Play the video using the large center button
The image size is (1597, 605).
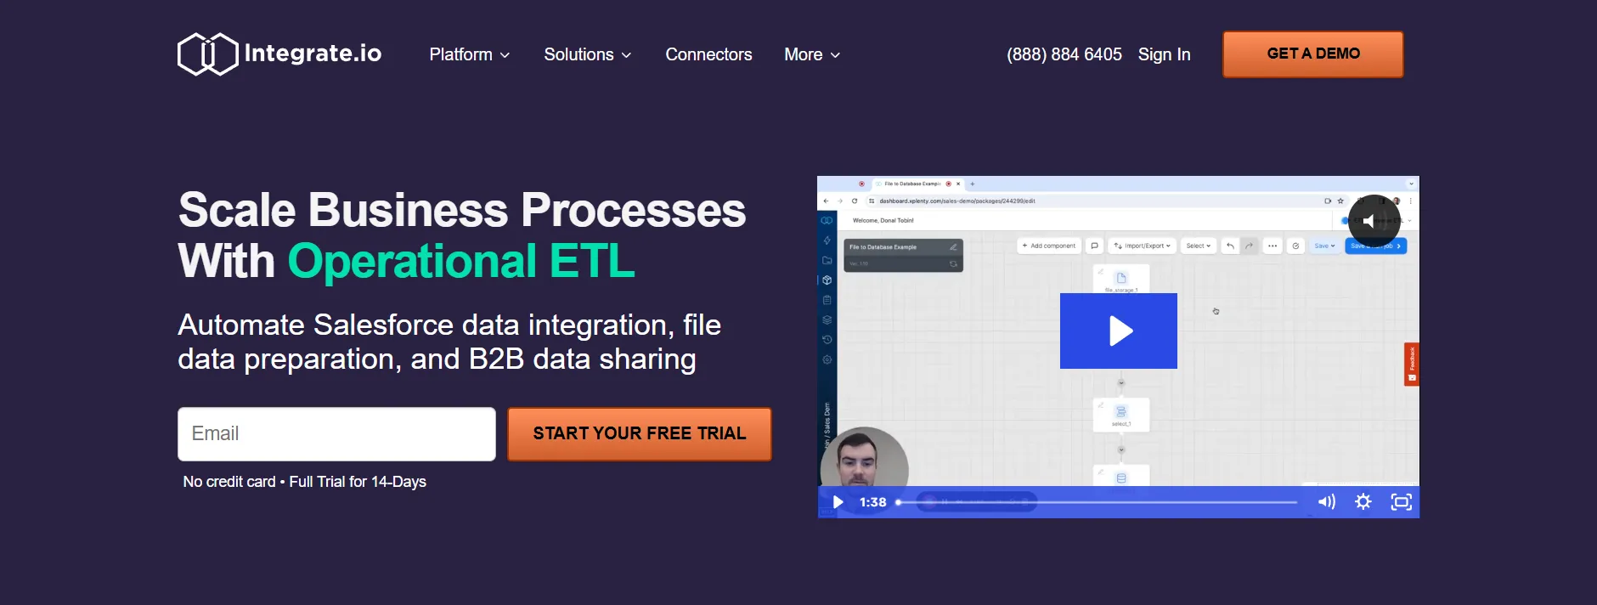[x=1119, y=331]
